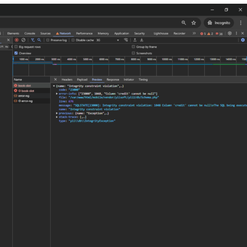Select the Network tab
Screen dimensions: 247x247
63,33
